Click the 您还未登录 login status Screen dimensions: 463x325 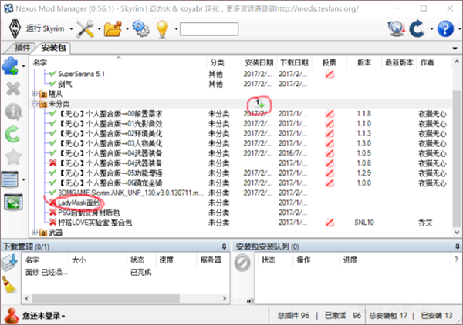[43, 316]
